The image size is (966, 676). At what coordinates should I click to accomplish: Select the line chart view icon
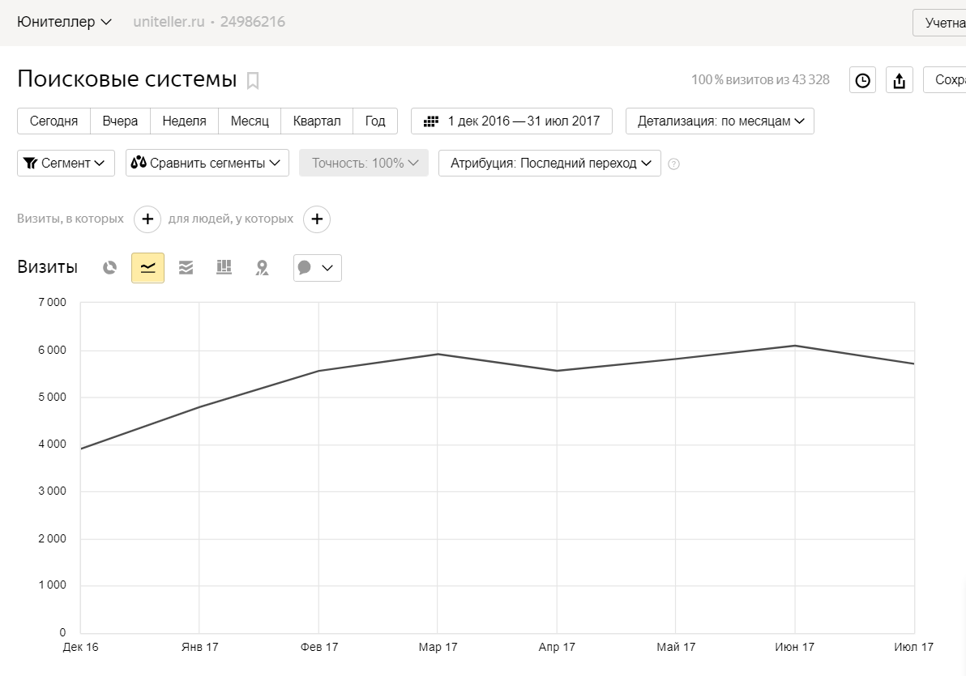tap(147, 268)
